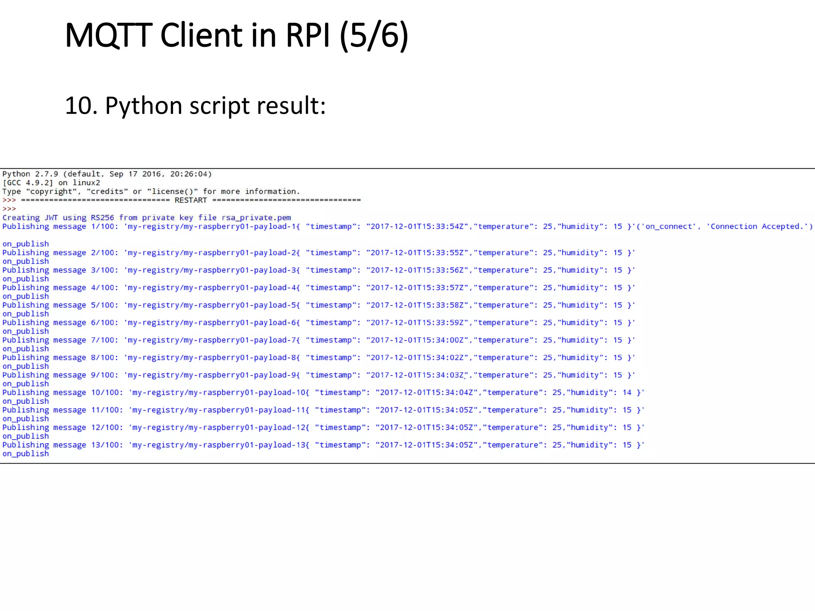Click the "Creating JWT using RS256" line
815x611 pixels.
[146, 218]
